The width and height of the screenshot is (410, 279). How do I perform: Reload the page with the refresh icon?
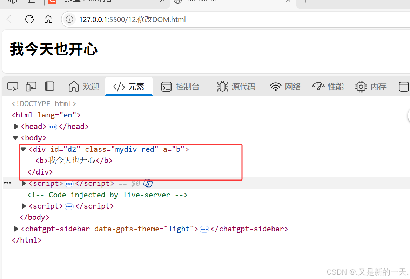tap(29, 19)
